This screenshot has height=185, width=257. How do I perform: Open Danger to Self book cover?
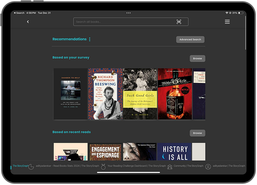pyautogui.click(x=70, y=94)
